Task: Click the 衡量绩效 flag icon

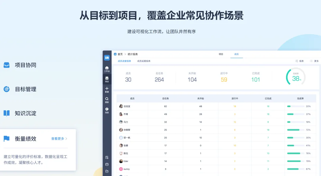Action: pos(7,139)
